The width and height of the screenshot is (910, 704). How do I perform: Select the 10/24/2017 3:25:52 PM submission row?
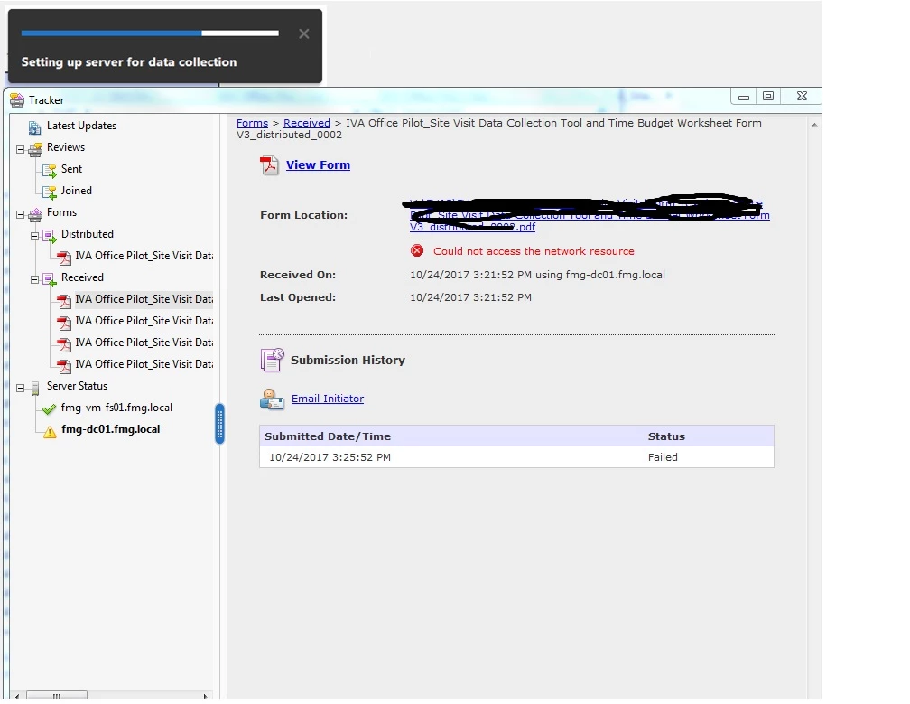click(x=516, y=457)
